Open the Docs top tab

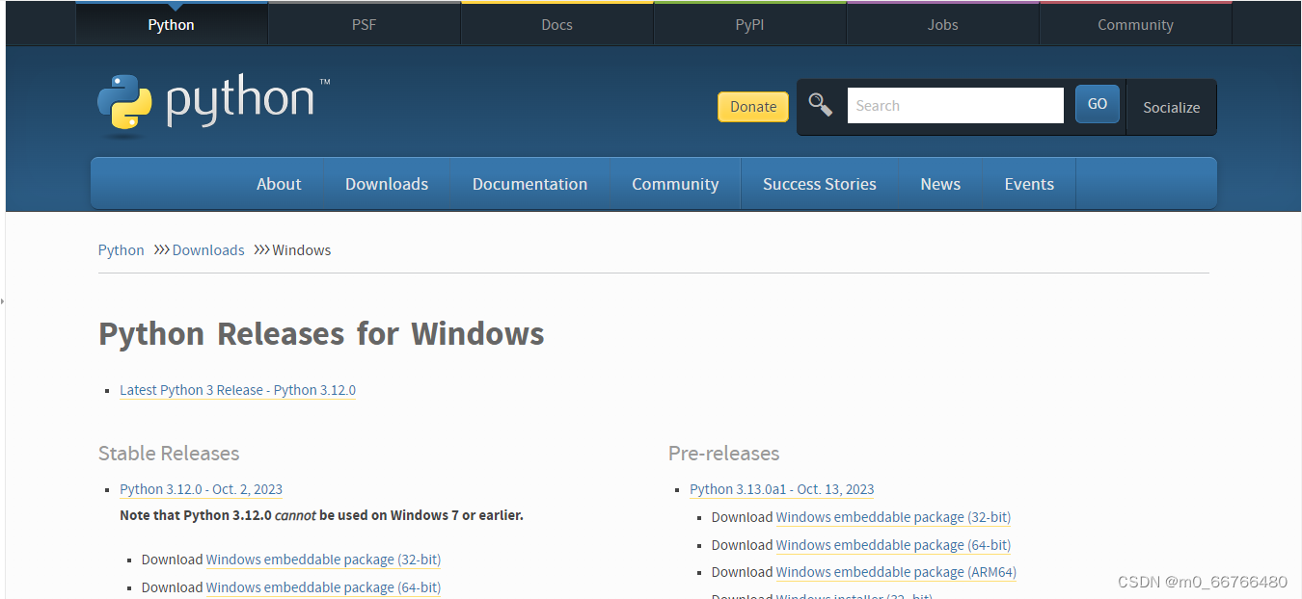pyautogui.click(x=556, y=24)
